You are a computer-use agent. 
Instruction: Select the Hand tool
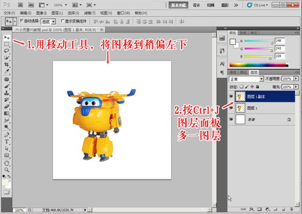click(7, 163)
